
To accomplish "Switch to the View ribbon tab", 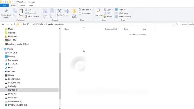I will (x=31, y=5).
